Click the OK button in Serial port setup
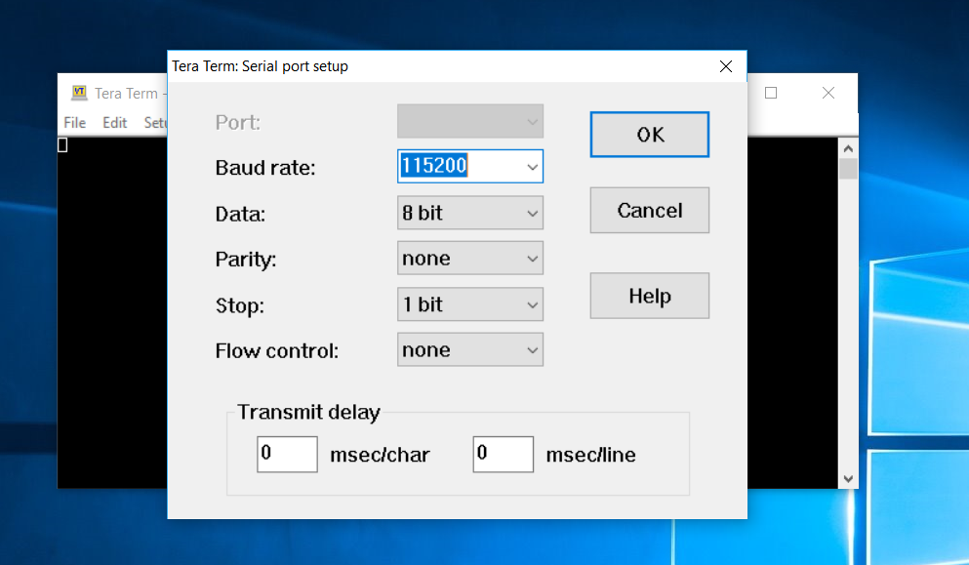Screen dimensions: 969x565 [x=650, y=134]
